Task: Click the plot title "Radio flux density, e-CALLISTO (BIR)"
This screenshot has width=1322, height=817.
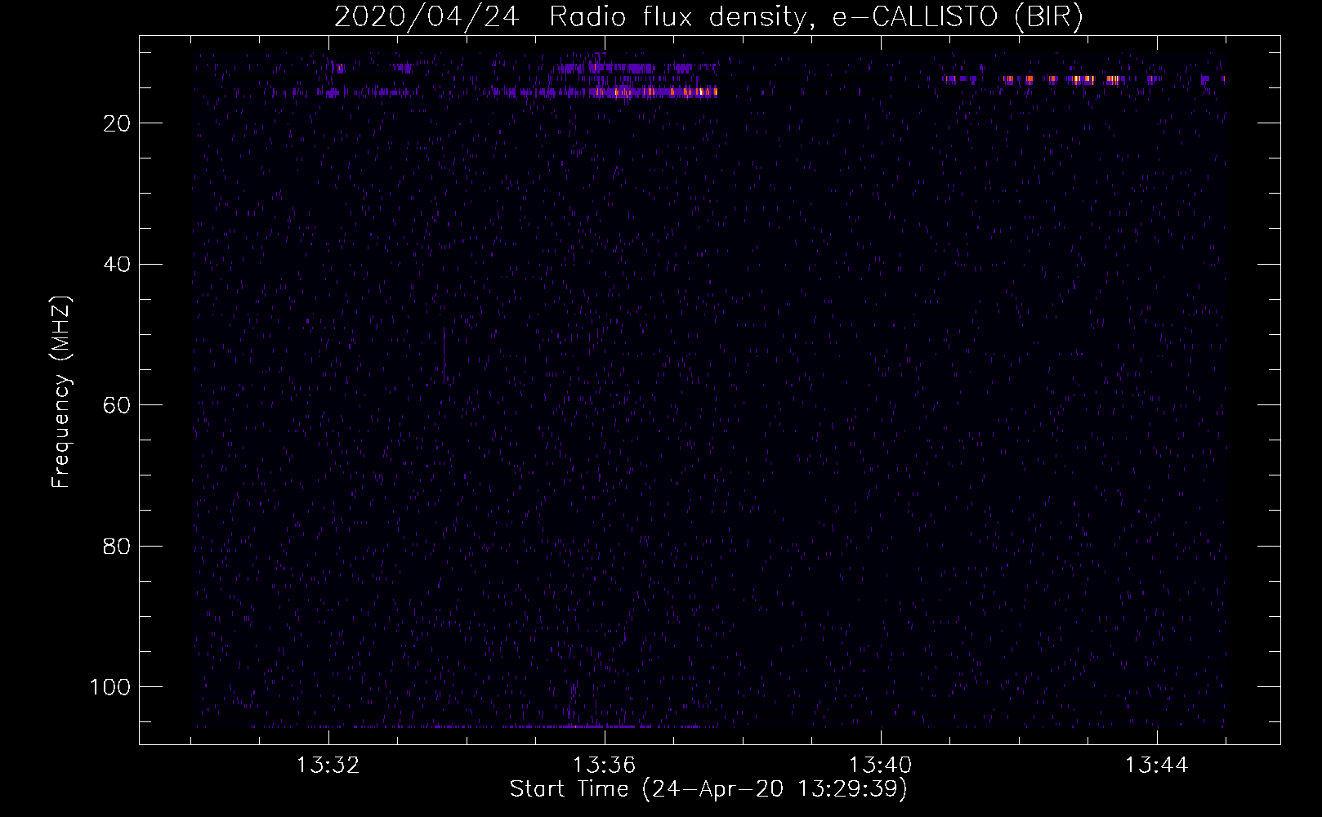Action: (815, 17)
